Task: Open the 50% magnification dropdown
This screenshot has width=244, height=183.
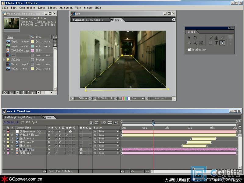Action: [83, 98]
